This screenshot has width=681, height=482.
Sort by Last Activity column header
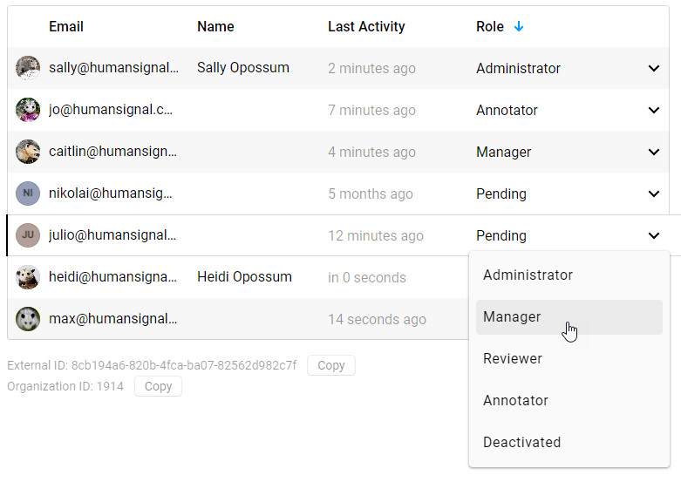(x=366, y=27)
